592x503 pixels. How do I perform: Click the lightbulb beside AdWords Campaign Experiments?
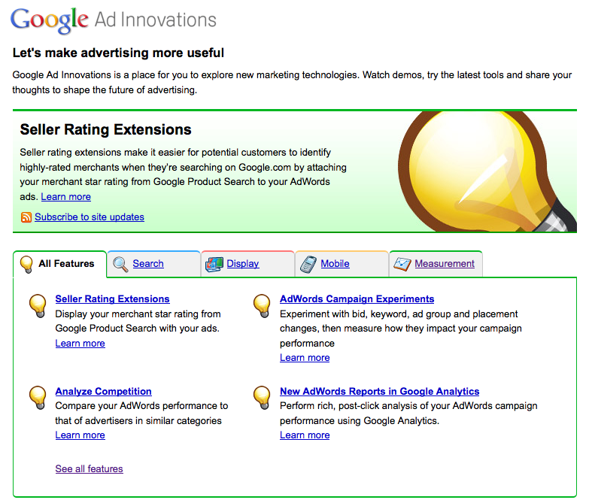tap(262, 305)
